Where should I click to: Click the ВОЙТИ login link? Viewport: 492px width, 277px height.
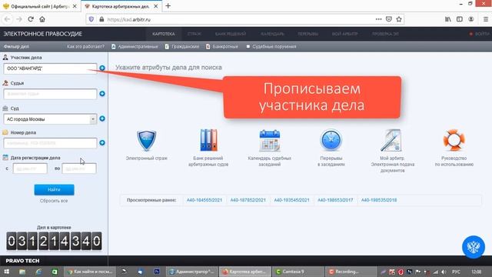point(480,34)
